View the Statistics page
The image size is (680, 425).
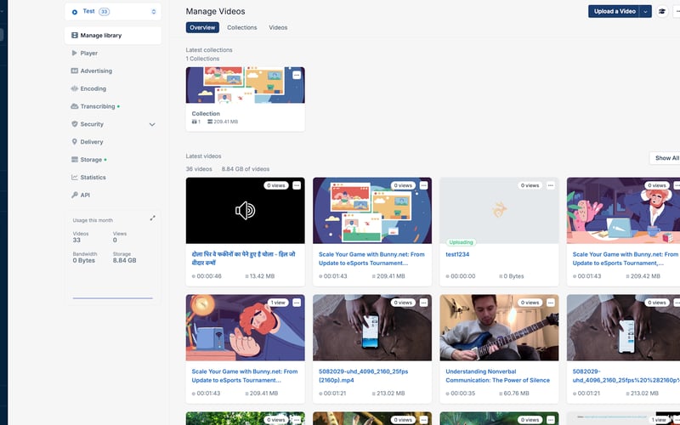(93, 178)
